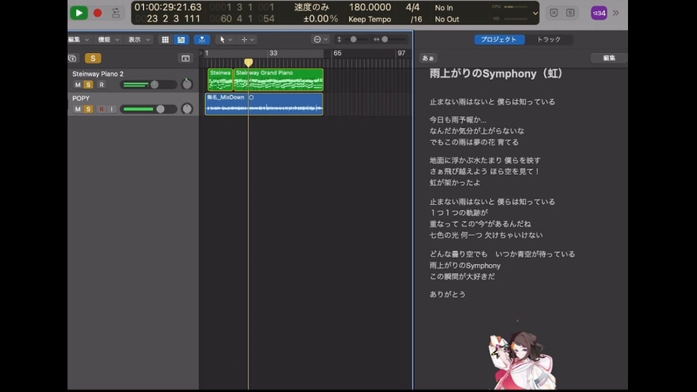Click bar 65 on the ruler
The width and height of the screenshot is (697, 392).
point(338,53)
